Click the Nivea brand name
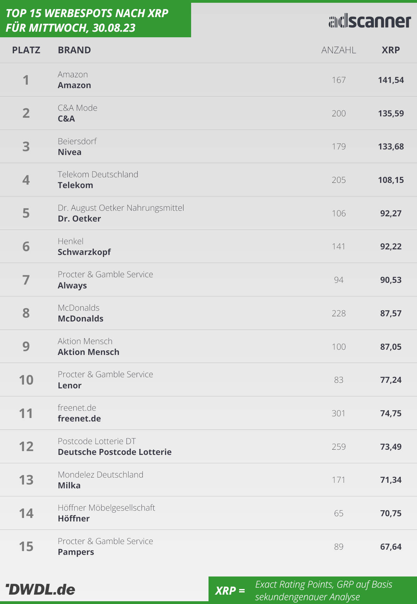The image size is (417, 604). (x=69, y=152)
